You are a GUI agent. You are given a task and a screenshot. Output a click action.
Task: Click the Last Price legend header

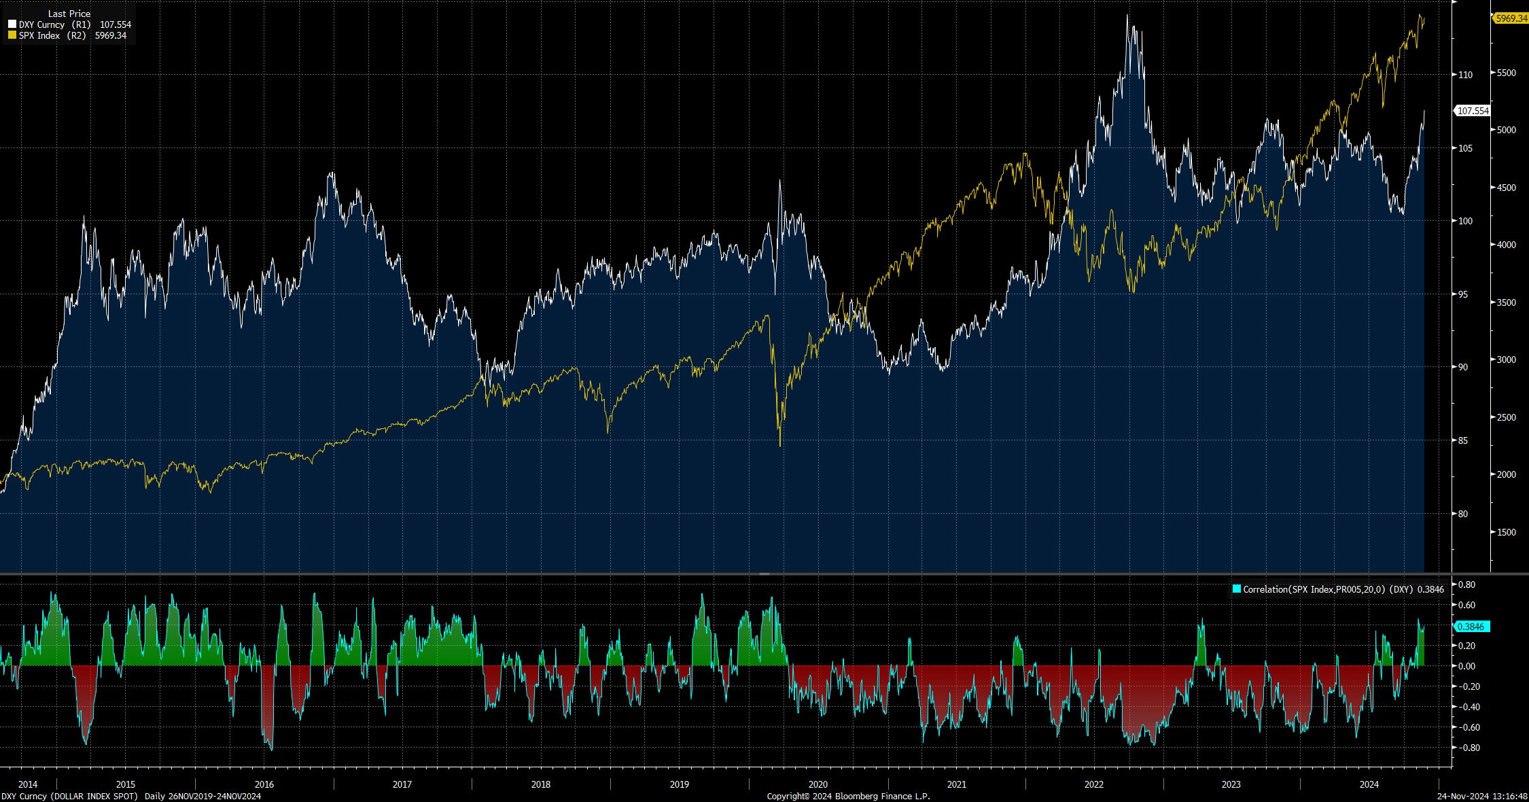point(69,14)
